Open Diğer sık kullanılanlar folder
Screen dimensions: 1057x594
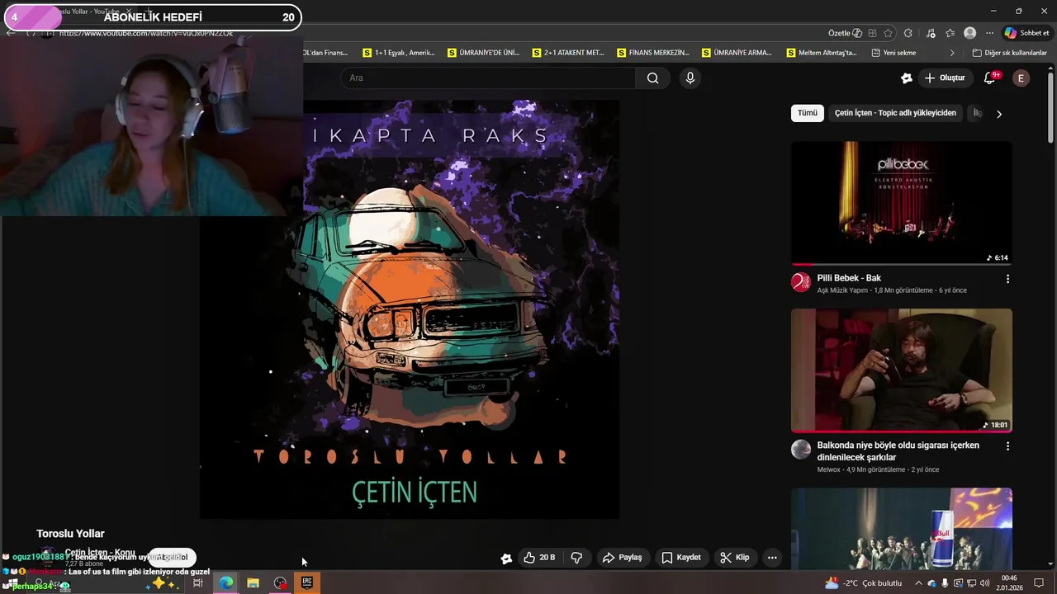coord(1009,53)
